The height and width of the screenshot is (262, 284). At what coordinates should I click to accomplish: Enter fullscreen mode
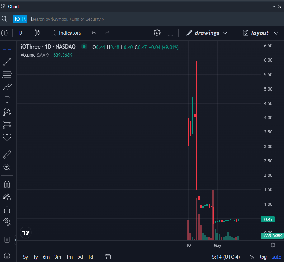[170, 33]
